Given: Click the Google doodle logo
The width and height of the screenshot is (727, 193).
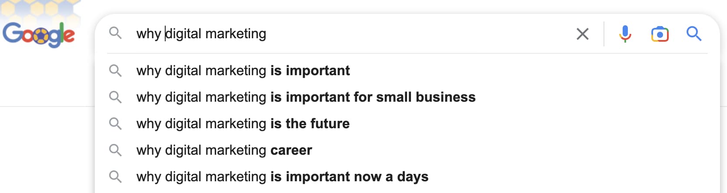Looking at the screenshot, I should [x=39, y=34].
